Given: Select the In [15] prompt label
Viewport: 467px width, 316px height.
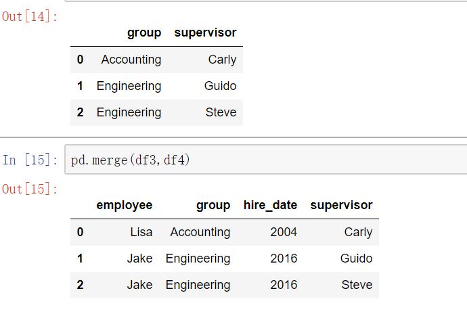Looking at the screenshot, I should click(30, 160).
